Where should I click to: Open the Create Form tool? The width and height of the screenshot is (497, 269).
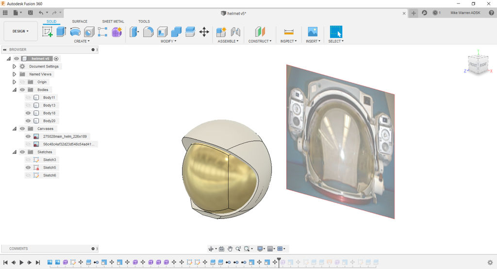pos(116,32)
